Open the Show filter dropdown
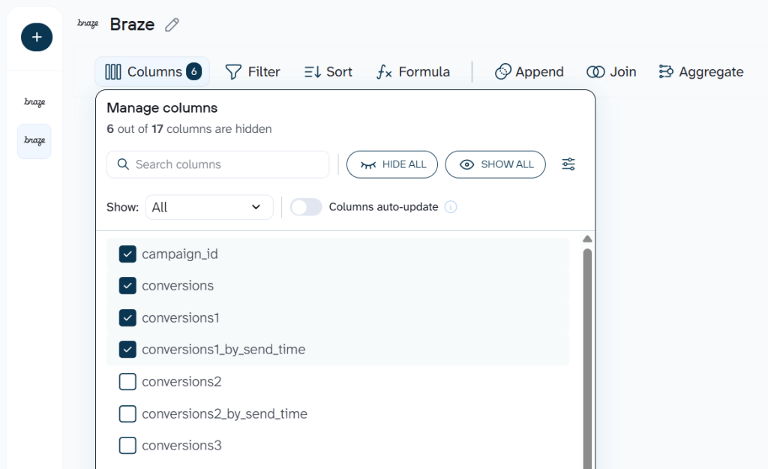This screenshot has height=469, width=768. pos(208,207)
